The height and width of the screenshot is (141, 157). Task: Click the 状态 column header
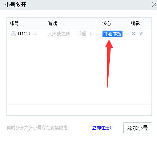[x=106, y=23]
